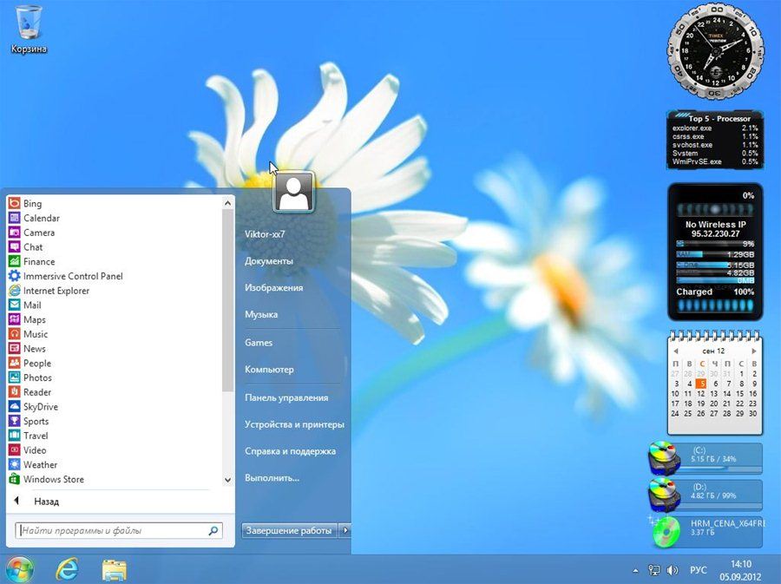Click the user account picture
Viewport: 781px width, 584px height.
pyautogui.click(x=293, y=192)
